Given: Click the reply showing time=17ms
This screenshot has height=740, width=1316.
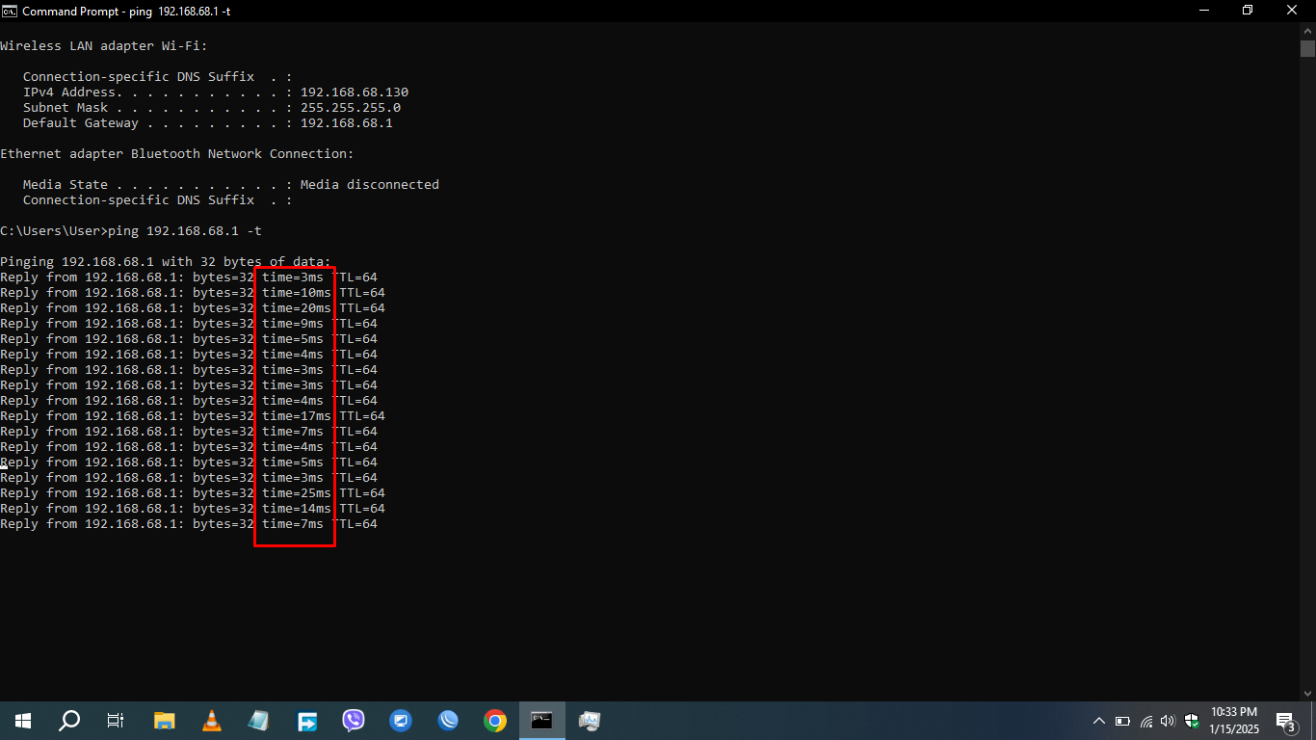Looking at the screenshot, I should [x=193, y=416].
